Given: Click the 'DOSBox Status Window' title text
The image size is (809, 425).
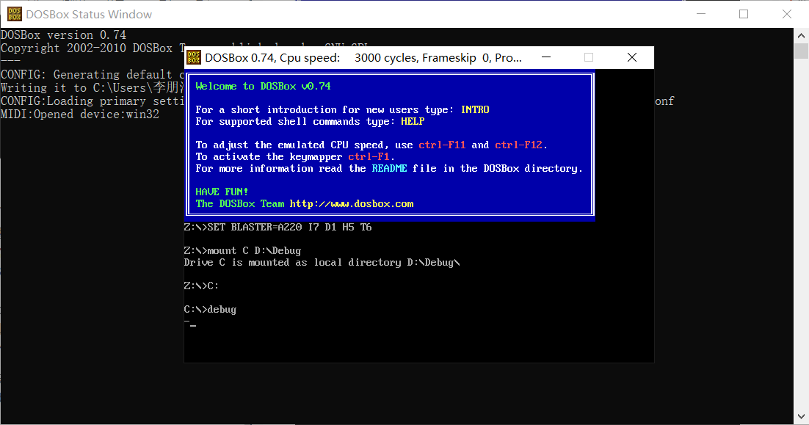Looking at the screenshot, I should [x=89, y=15].
